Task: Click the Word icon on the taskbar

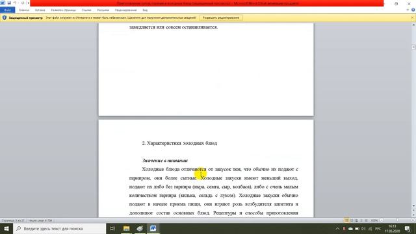Action: 153,228
